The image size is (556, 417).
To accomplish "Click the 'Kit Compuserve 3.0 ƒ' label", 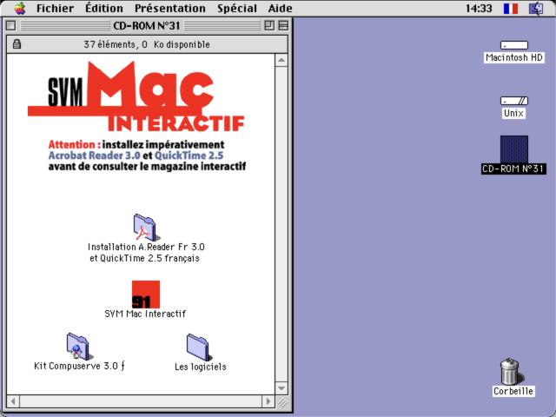I will pyautogui.click(x=79, y=366).
